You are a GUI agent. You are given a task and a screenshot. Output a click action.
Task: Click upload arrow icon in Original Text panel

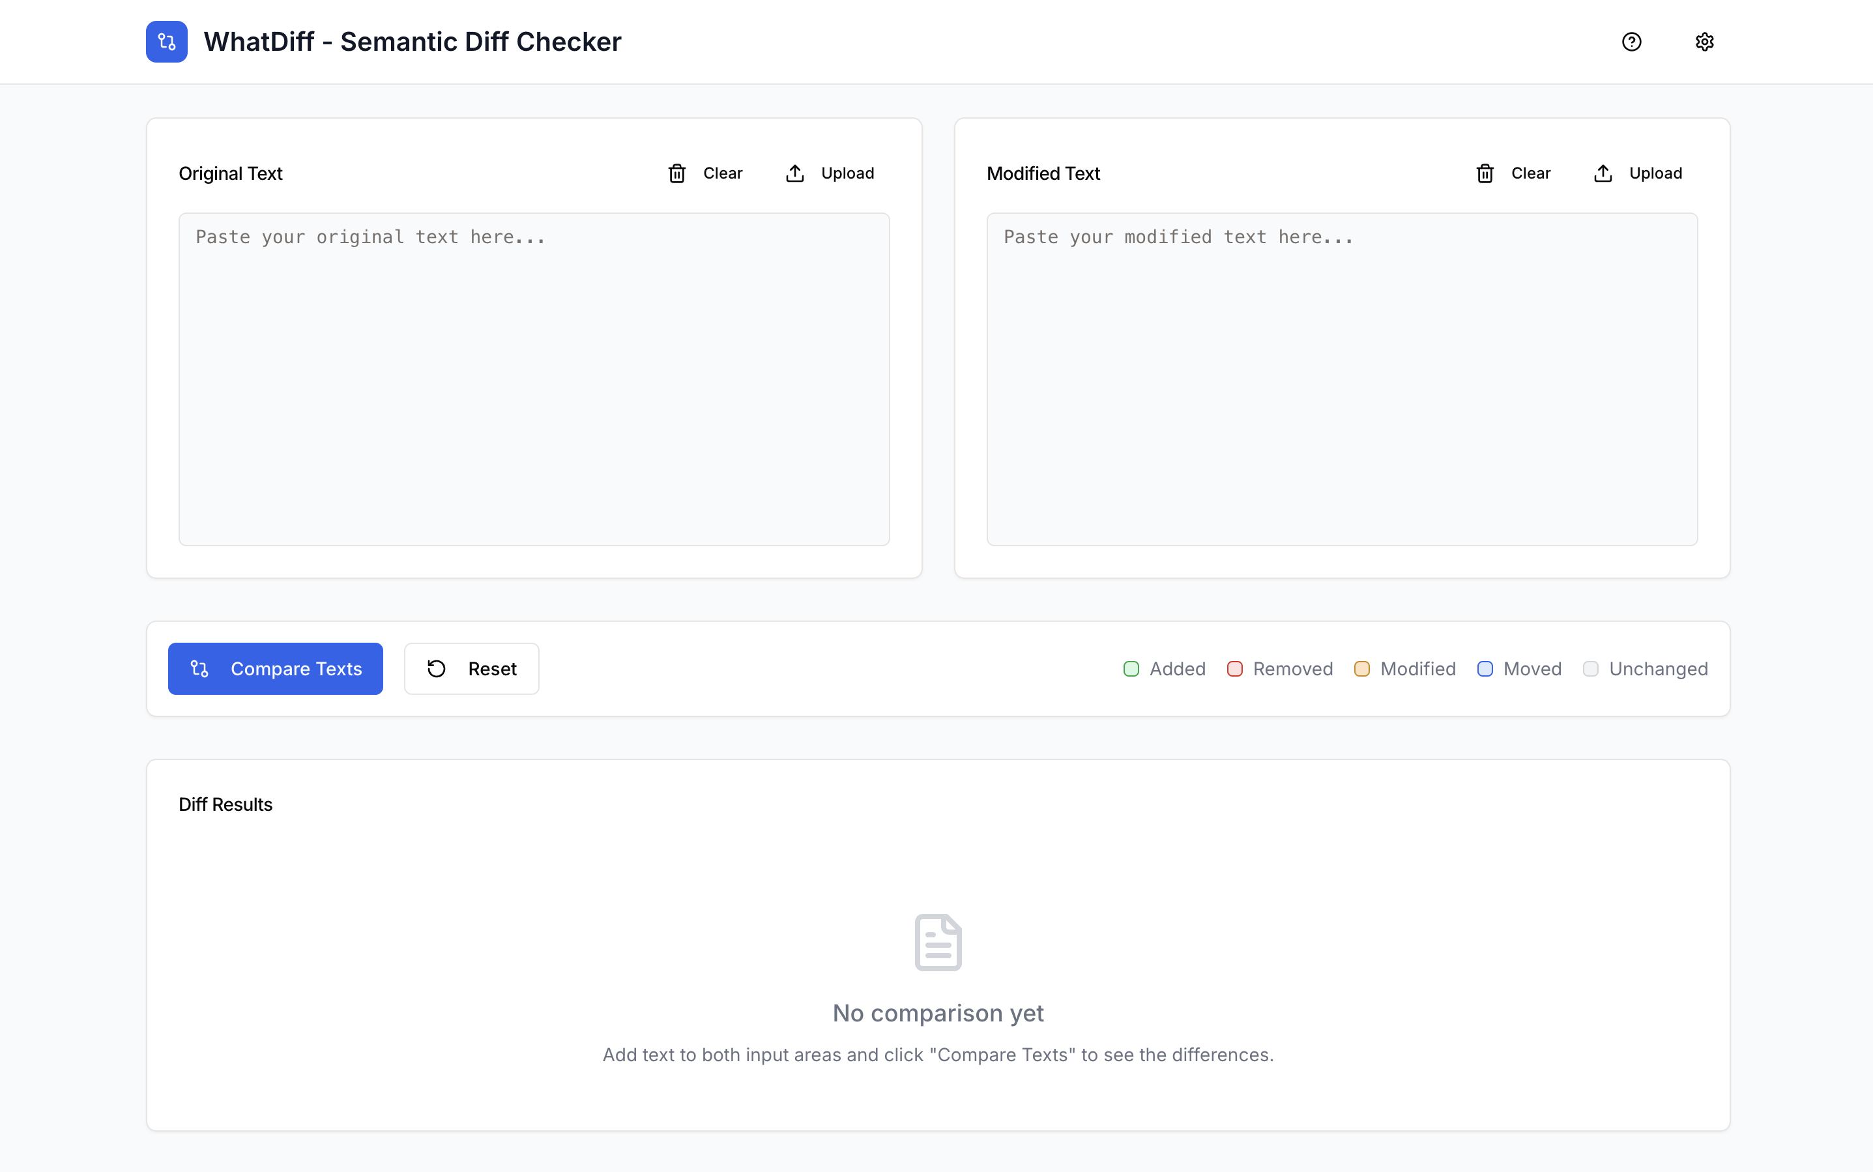(795, 173)
